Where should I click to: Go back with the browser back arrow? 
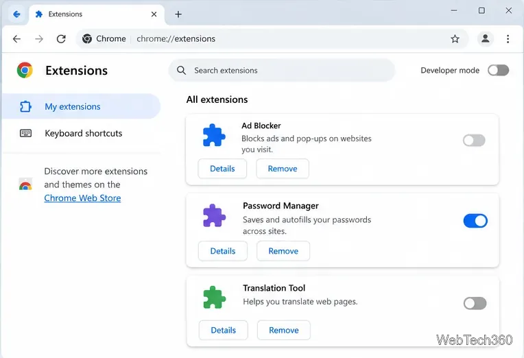[16, 39]
